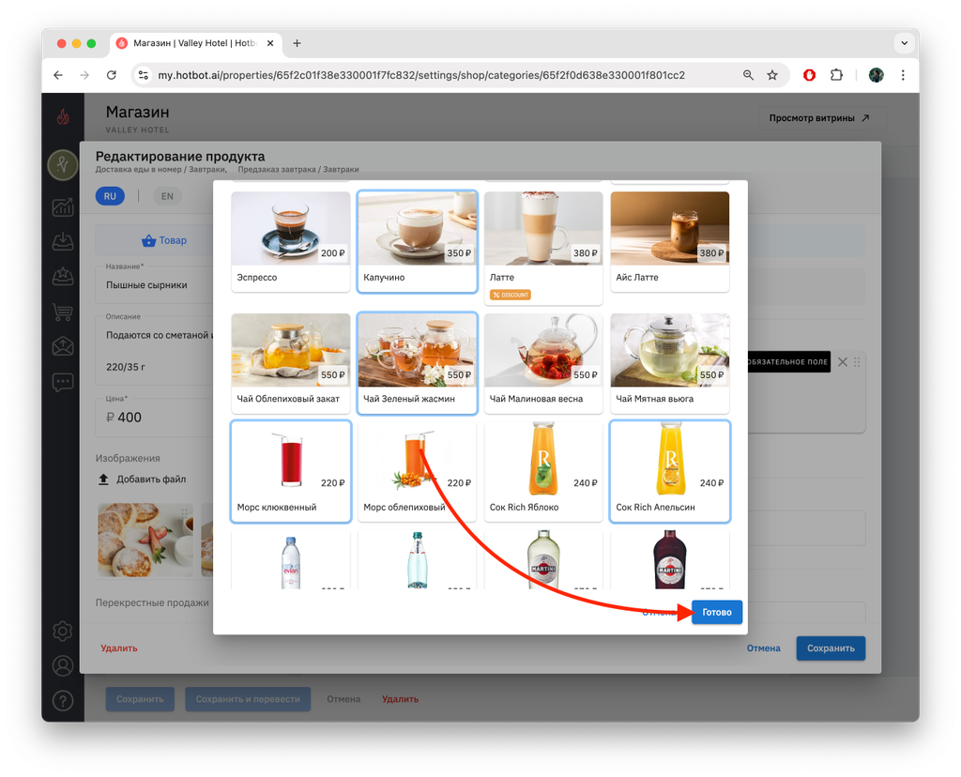Click Сохранить и перевести button
The image size is (961, 777).
248,699
